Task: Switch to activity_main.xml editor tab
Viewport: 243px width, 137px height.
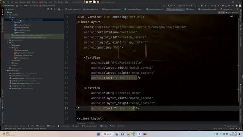Action: click(x=73, y=9)
